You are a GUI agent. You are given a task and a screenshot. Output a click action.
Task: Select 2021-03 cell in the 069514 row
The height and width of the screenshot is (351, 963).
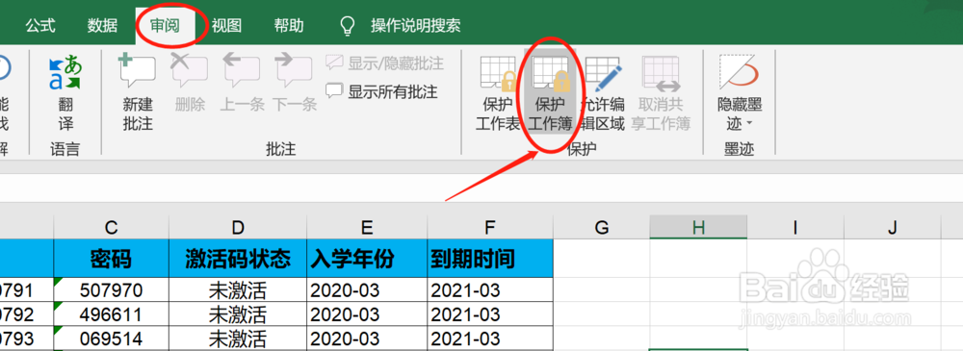pos(490,338)
